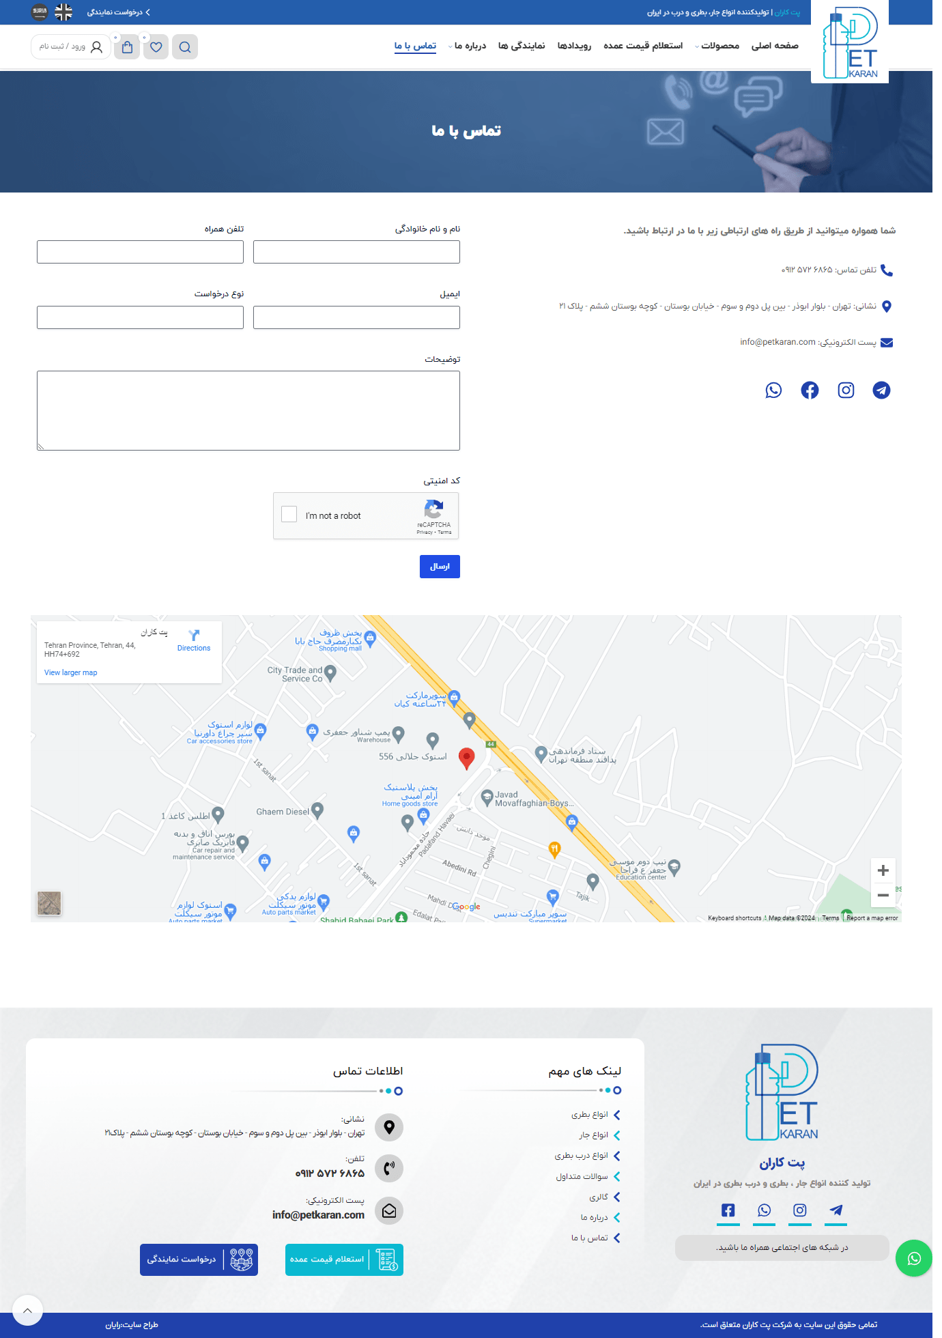The height and width of the screenshot is (1338, 942).
Task: Open استعلام قیمت عمده menu item
Action: (643, 46)
